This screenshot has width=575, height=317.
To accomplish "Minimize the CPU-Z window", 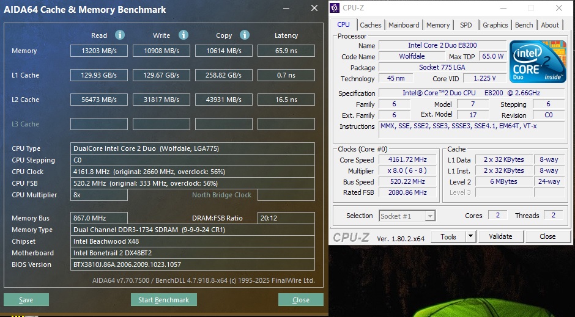I will (503, 8).
